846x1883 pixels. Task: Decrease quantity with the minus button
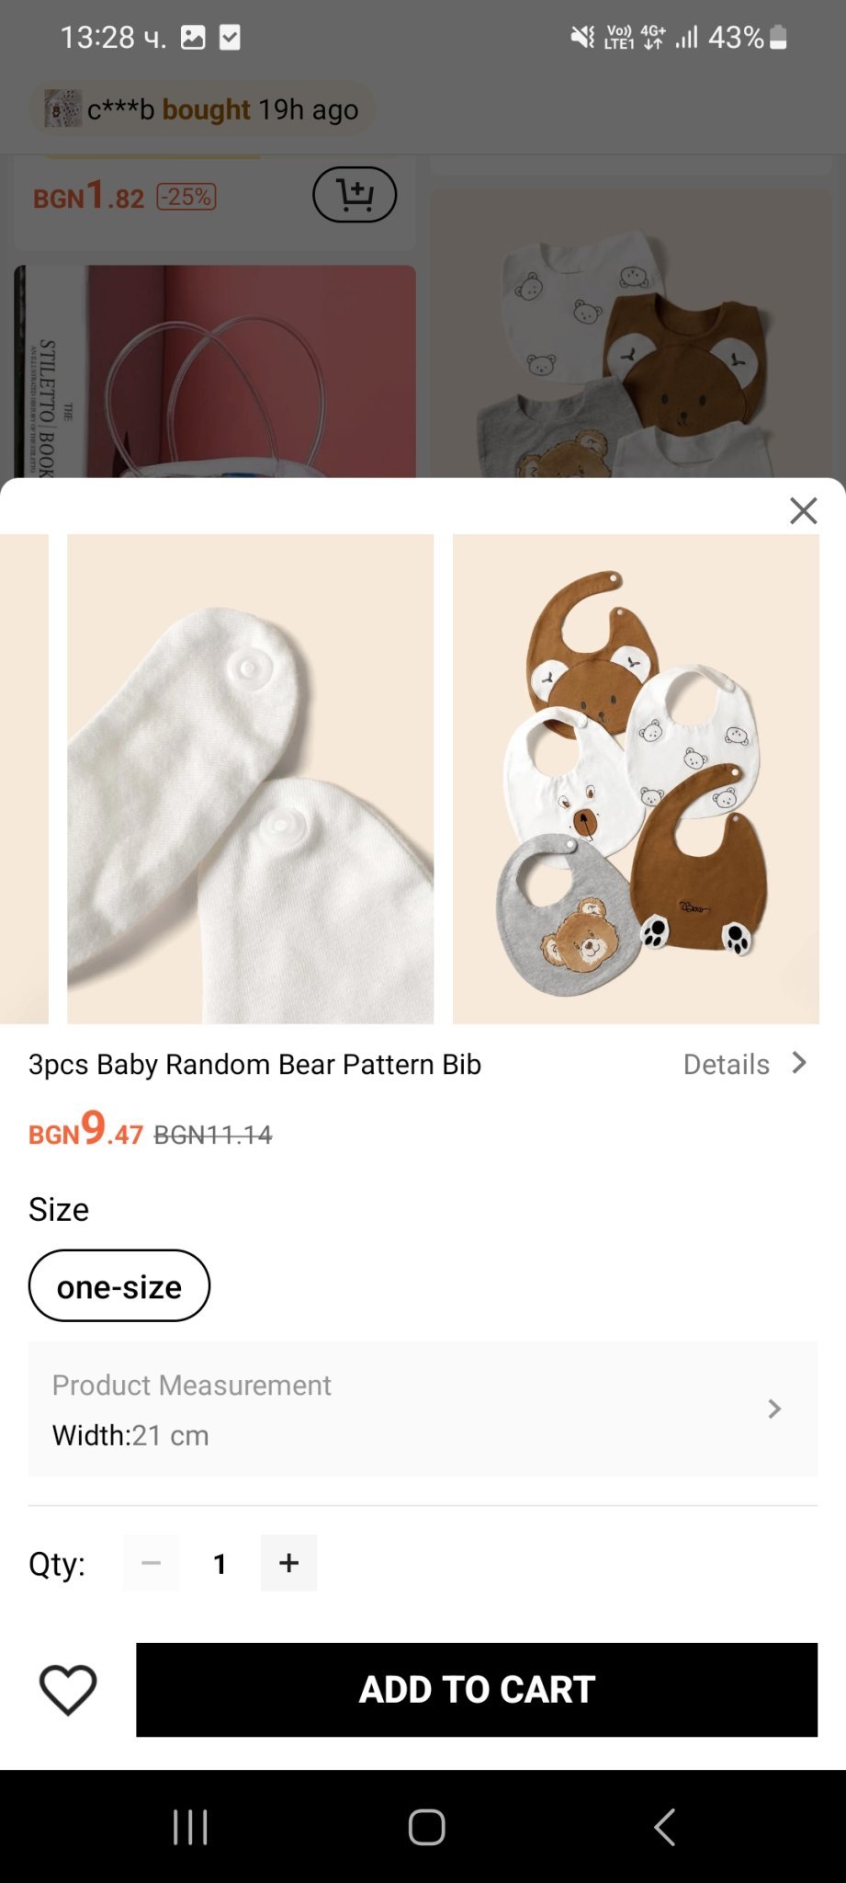[x=152, y=1563]
